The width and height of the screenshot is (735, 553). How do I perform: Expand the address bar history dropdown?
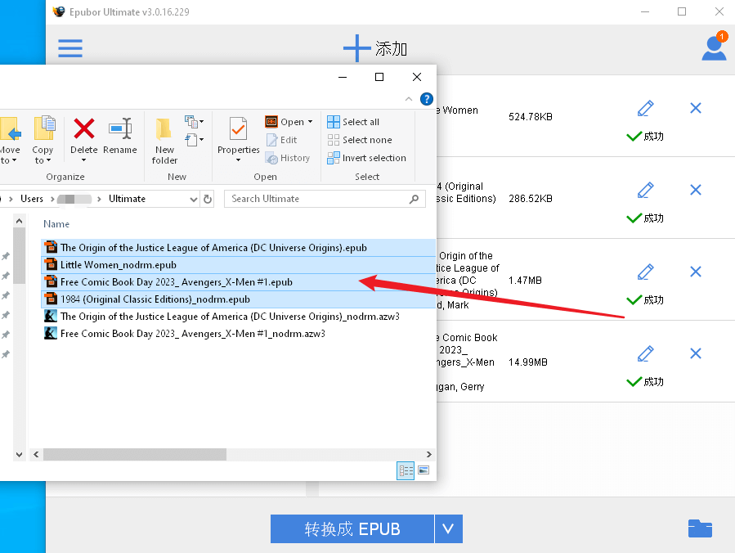(x=194, y=200)
